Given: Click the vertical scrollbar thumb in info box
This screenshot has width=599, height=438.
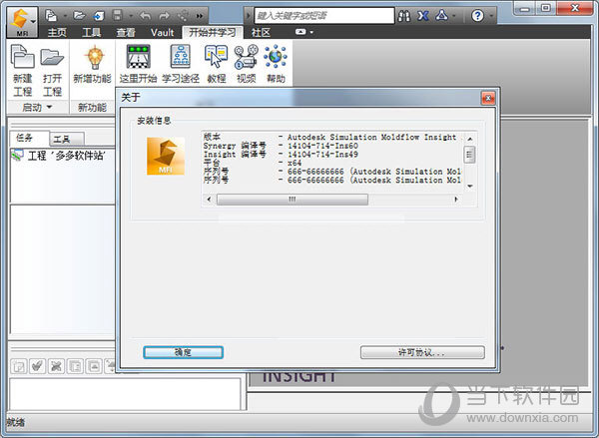Looking at the screenshot, I should pyautogui.click(x=470, y=155).
